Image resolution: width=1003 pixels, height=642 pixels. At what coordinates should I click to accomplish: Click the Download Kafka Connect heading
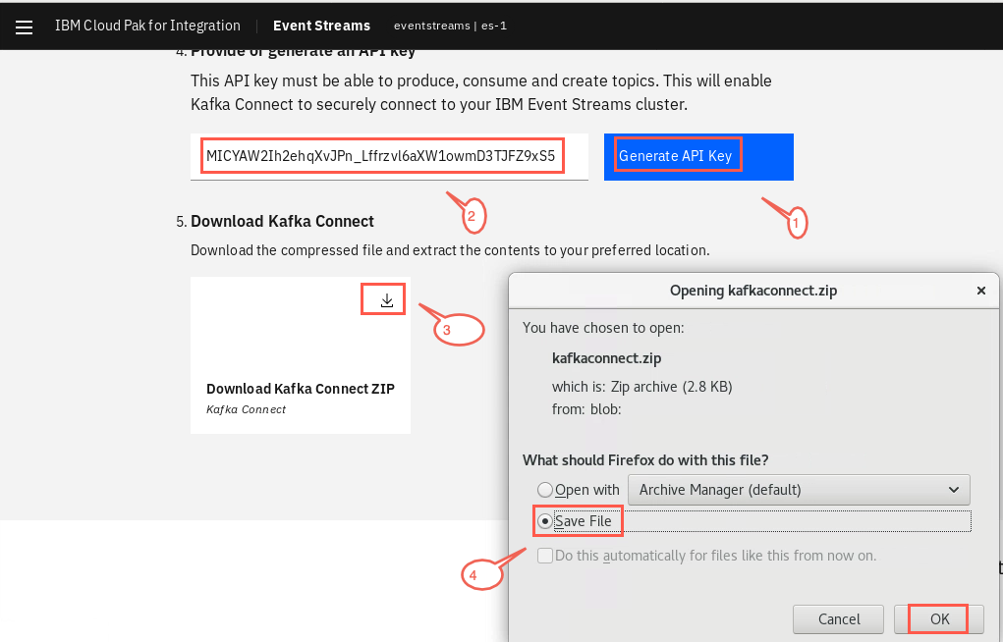point(282,221)
